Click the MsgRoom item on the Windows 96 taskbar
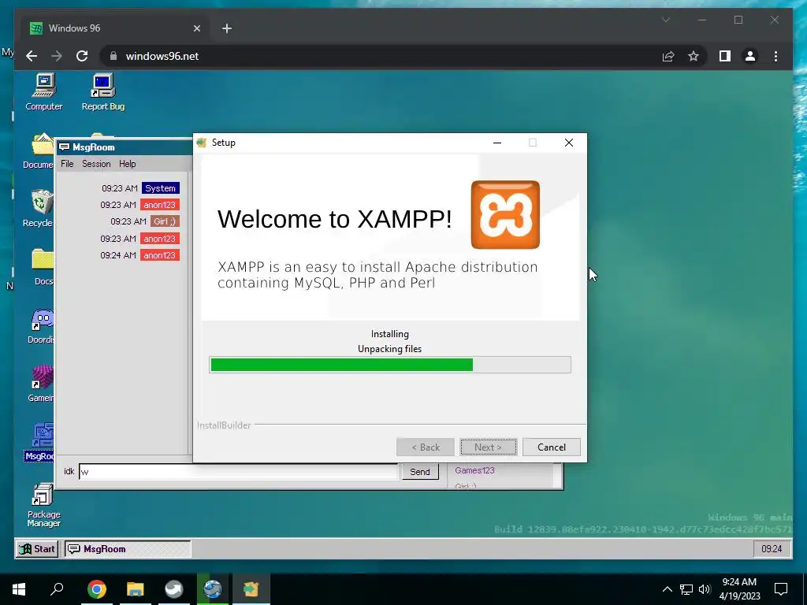Screen dimensions: 807x605 pyautogui.click(x=127, y=549)
